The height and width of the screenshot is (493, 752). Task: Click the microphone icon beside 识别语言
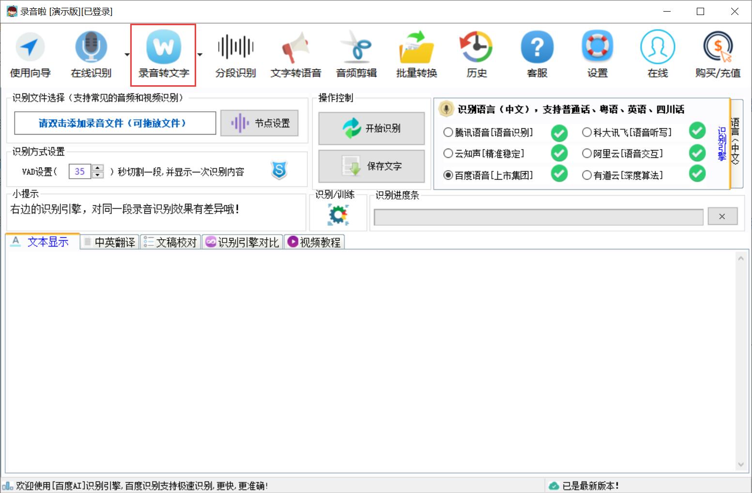tap(445, 109)
